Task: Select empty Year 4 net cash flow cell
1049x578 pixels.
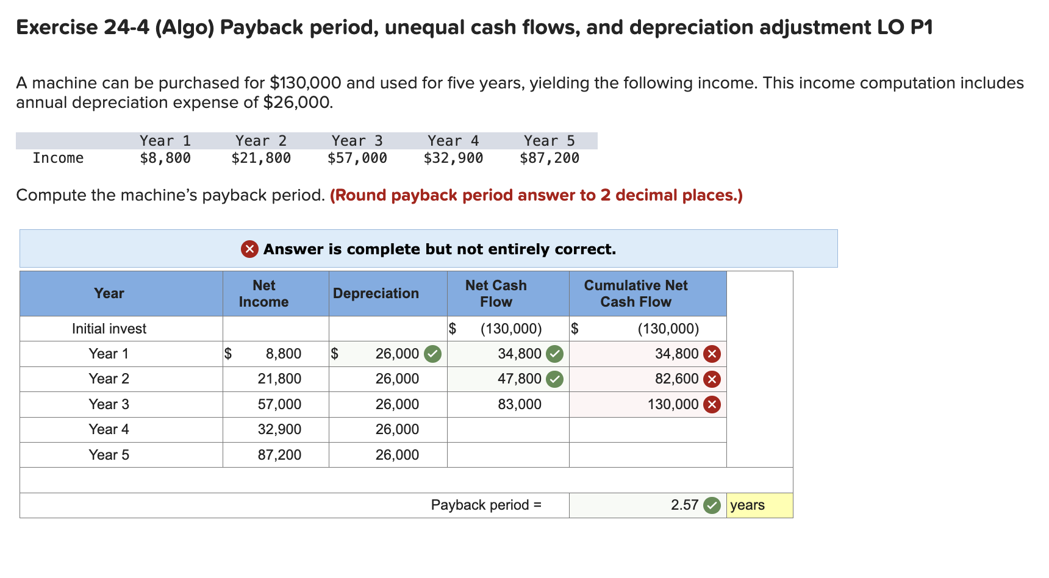Action: pyautogui.click(x=508, y=430)
